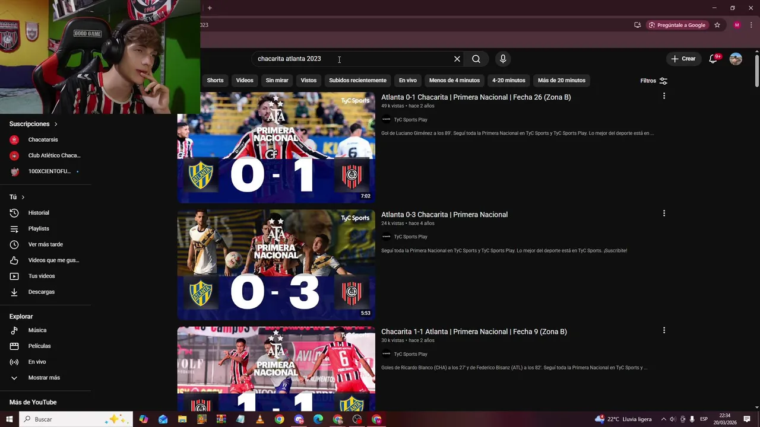This screenshot has width=760, height=427.
Task: Open the Chrome three-dot menu
Action: pyautogui.click(x=751, y=25)
